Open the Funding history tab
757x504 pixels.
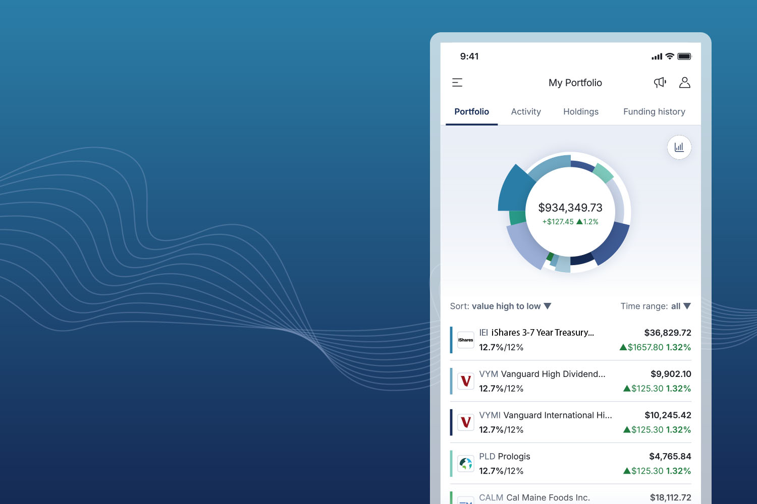pos(654,112)
